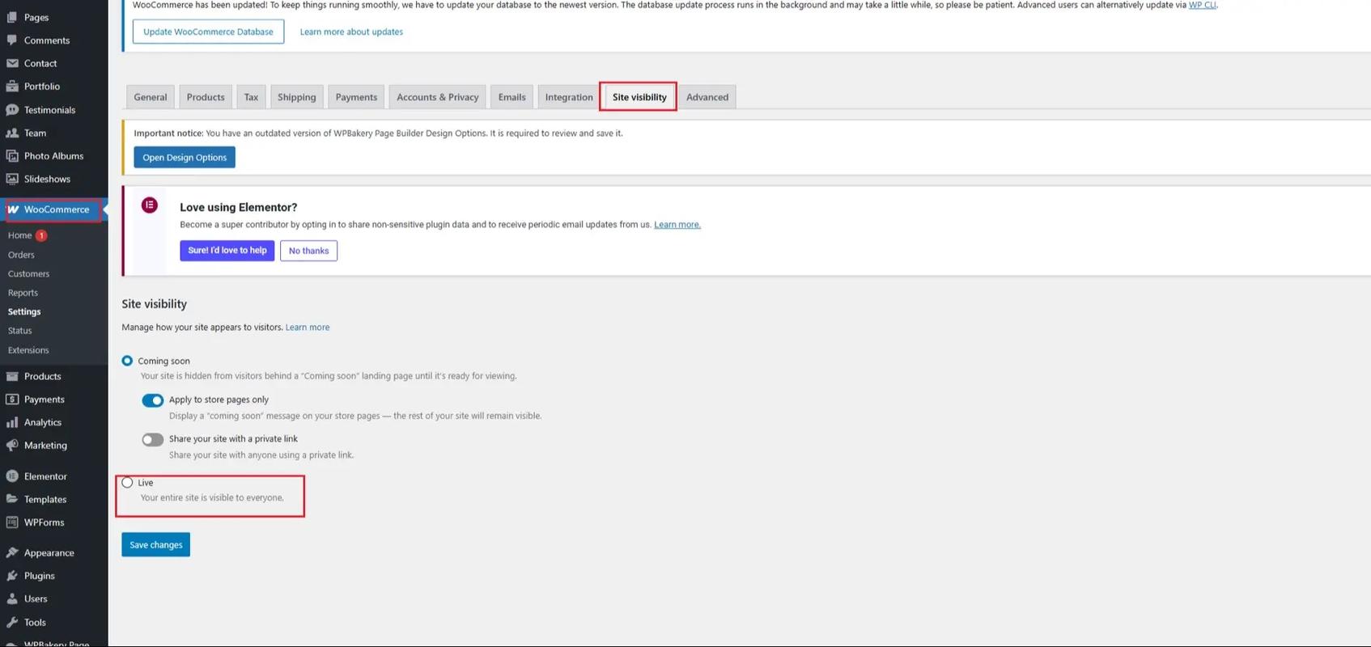Screen dimensions: 1371x647
Task: Click the Payments dollar icon
Action: [x=12, y=400]
